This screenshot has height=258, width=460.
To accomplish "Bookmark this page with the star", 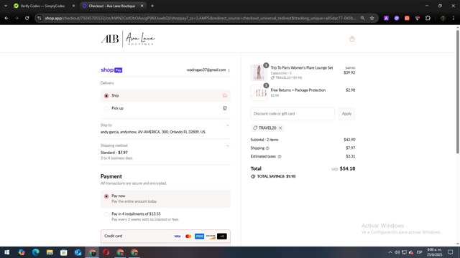I will click(372, 18).
